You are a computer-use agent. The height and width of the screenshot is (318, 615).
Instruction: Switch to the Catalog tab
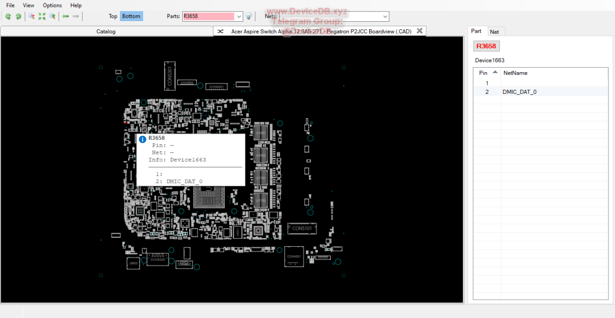click(106, 31)
